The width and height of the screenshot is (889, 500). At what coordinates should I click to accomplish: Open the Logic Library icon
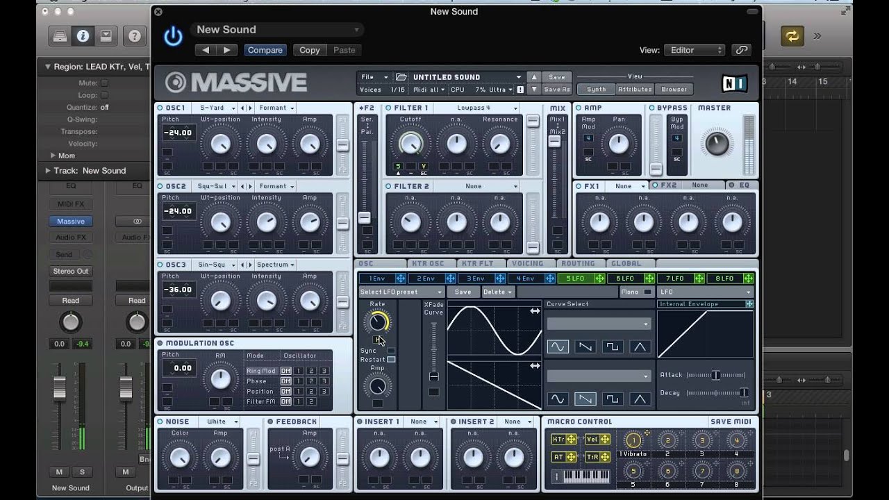(x=60, y=35)
